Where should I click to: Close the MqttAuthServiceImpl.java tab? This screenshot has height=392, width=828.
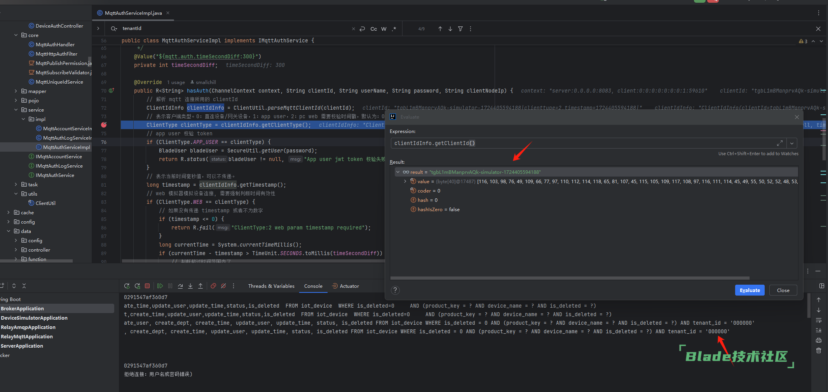pos(168,13)
